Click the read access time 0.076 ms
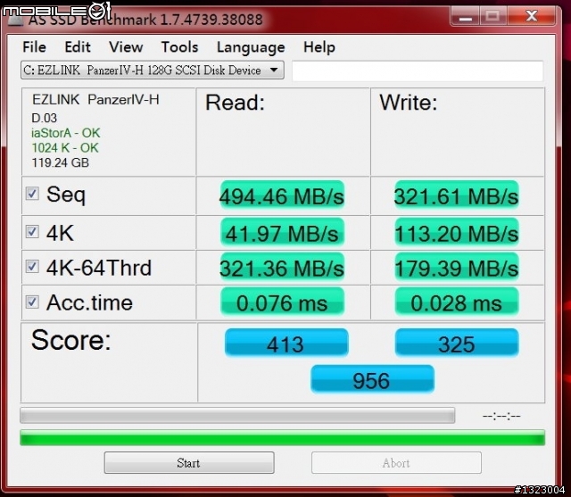 click(x=282, y=302)
